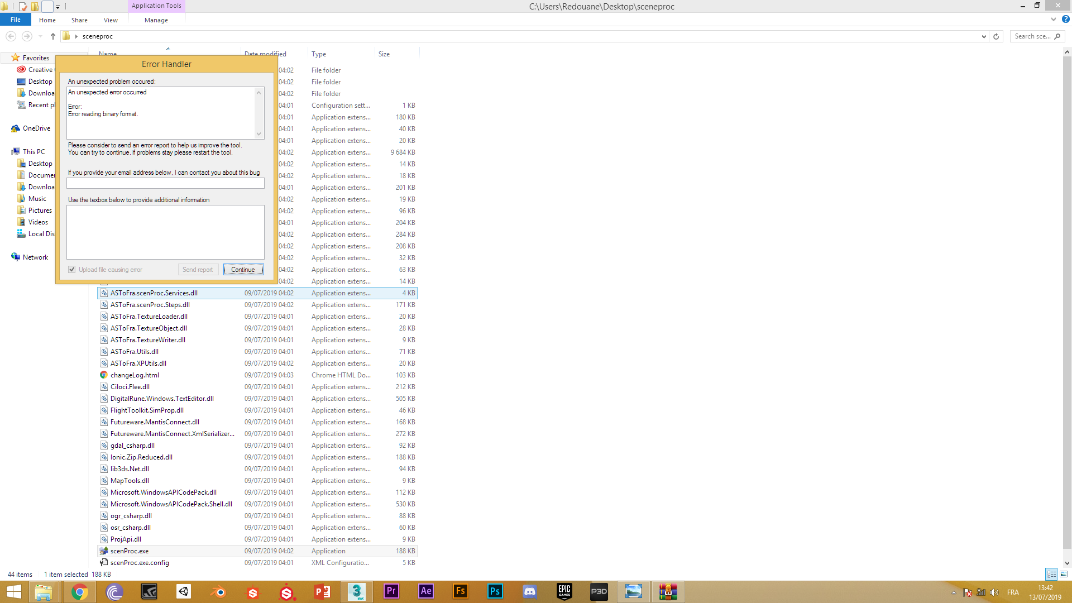Open Google Chrome from the taskbar
The height and width of the screenshot is (603, 1072).
[79, 592]
